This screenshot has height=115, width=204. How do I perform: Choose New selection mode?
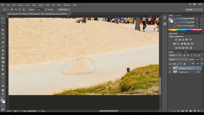[x=12, y=10]
